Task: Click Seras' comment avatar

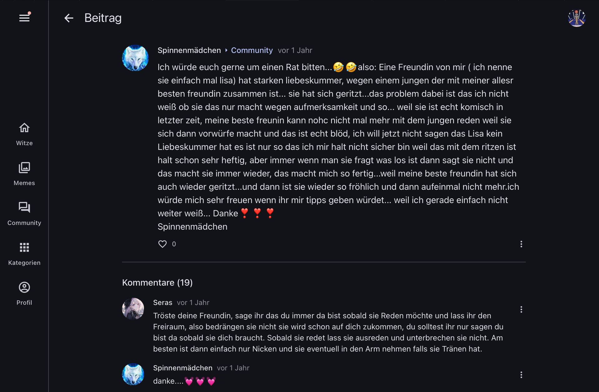Action: [133, 309]
